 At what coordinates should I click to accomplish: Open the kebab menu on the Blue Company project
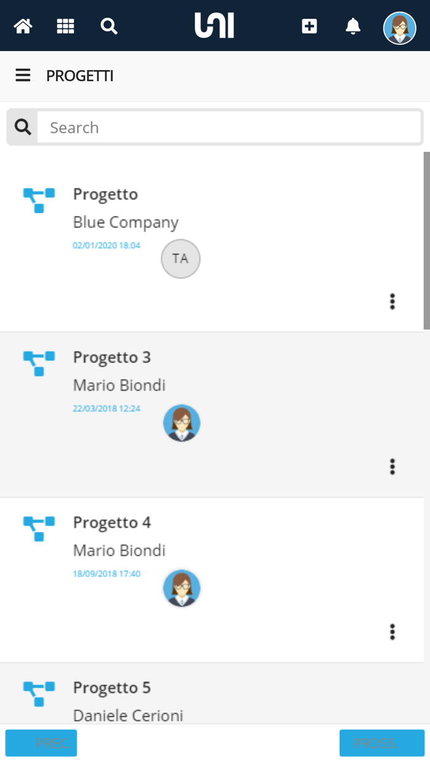(x=392, y=302)
